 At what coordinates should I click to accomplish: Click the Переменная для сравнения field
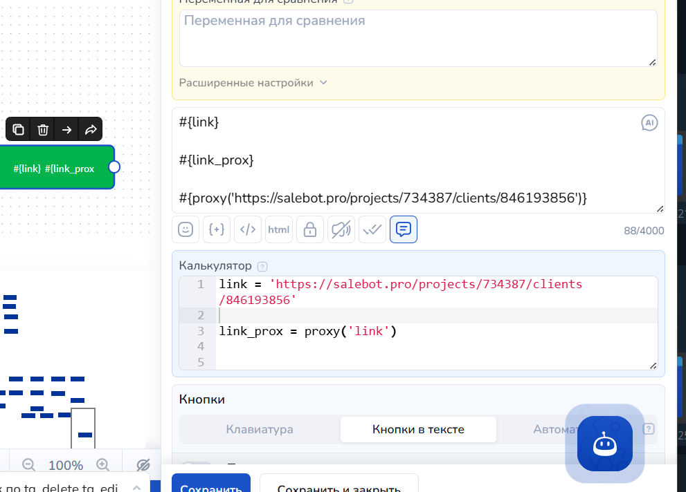click(x=418, y=39)
